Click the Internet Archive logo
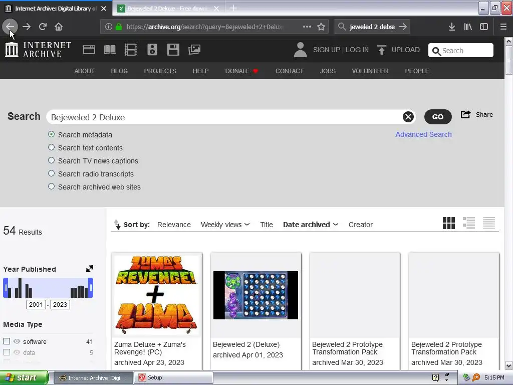Screen dimensions: 513x385 (38, 50)
